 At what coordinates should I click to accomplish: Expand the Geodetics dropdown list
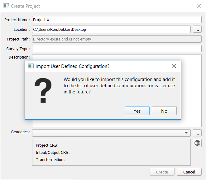[x=186, y=133]
